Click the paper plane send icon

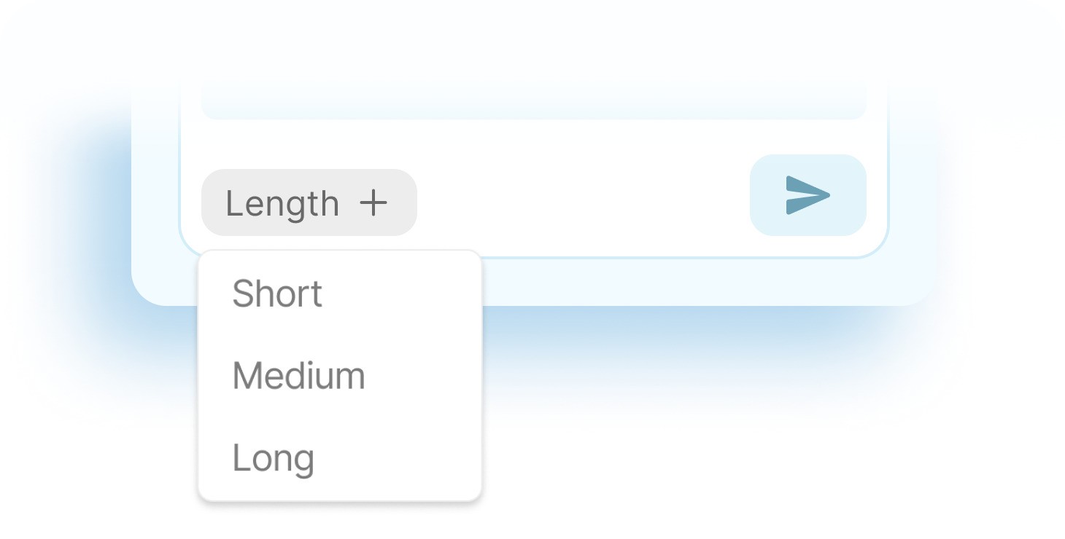[808, 195]
